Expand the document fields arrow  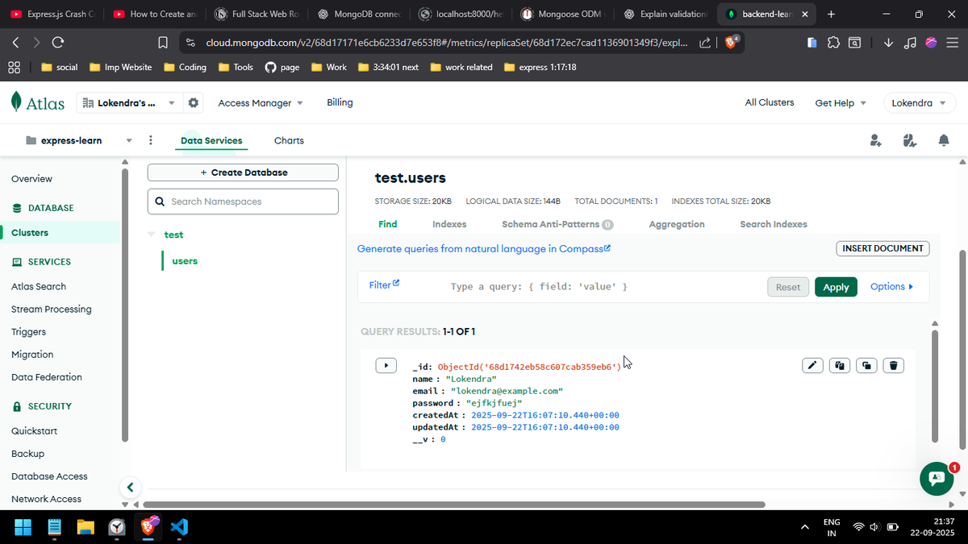coord(386,366)
